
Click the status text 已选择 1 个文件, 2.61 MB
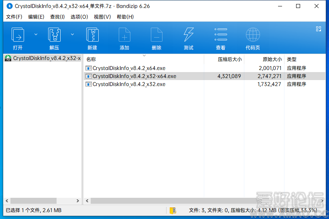pos(34,210)
